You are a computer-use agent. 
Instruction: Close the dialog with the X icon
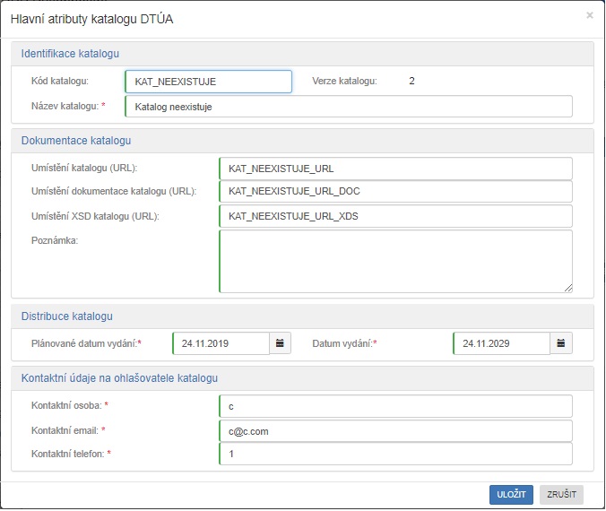589,15
